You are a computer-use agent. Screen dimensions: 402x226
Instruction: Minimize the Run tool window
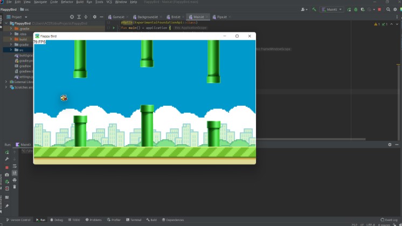[397, 145]
